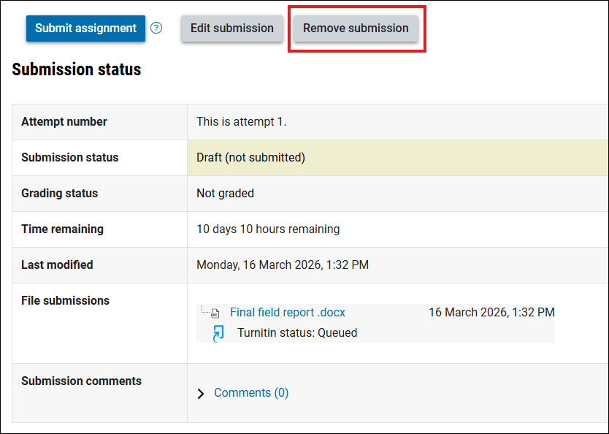
Task: Click the 'File submissions' row label
Action: point(65,300)
